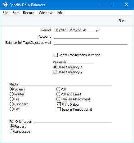This screenshot has width=134, height=143.
Task: Minimize the Specify Daily Balances window
Action: tap(98, 5)
